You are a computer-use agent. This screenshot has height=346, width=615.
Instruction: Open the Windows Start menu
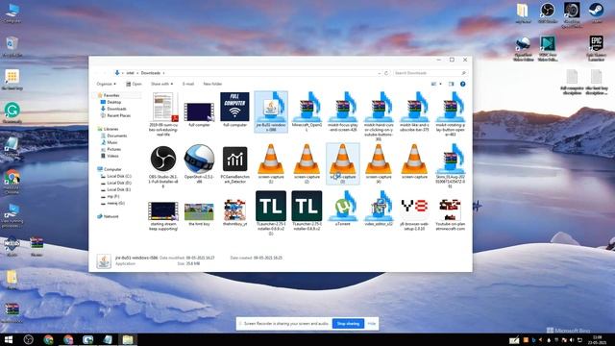[x=9, y=339]
